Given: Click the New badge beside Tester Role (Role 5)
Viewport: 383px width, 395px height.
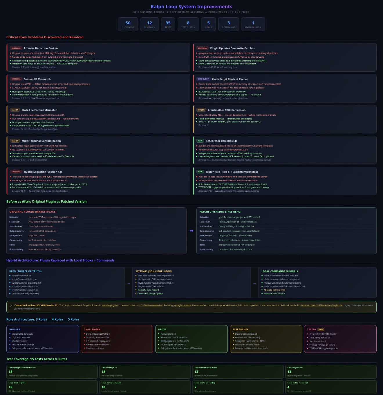Looking at the screenshot, I should coord(200,172).
